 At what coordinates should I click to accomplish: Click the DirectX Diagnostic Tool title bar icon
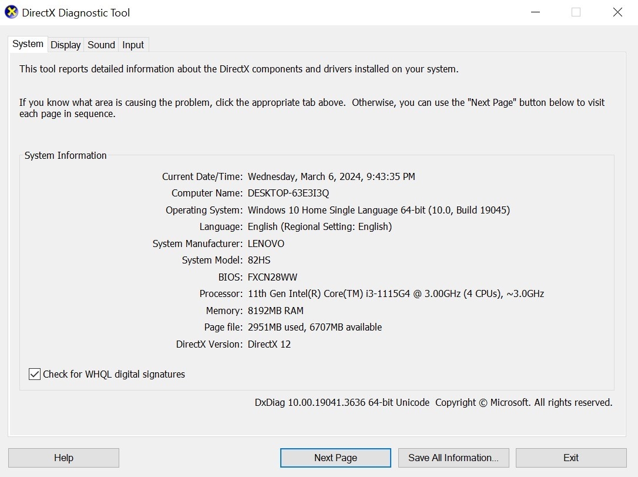10,12
